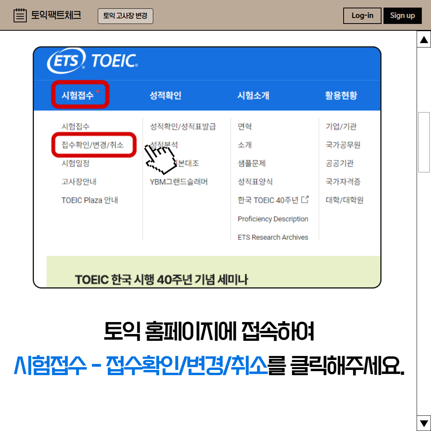Select 공공기관 link
Viewport: 431px width, 431px height.
click(340, 163)
